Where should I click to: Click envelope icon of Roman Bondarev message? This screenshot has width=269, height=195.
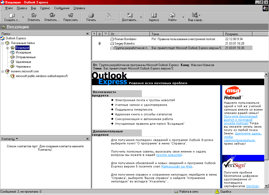coord(112,39)
